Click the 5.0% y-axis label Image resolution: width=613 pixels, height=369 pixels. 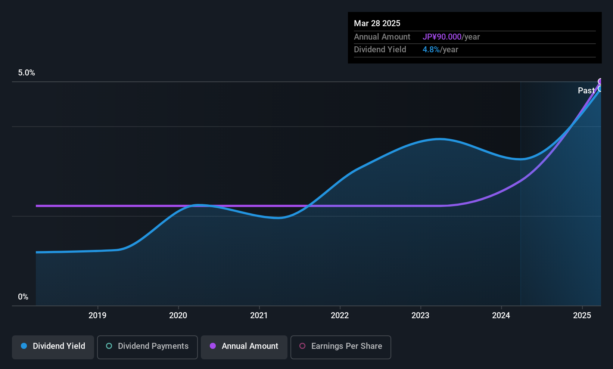pyautogui.click(x=27, y=73)
